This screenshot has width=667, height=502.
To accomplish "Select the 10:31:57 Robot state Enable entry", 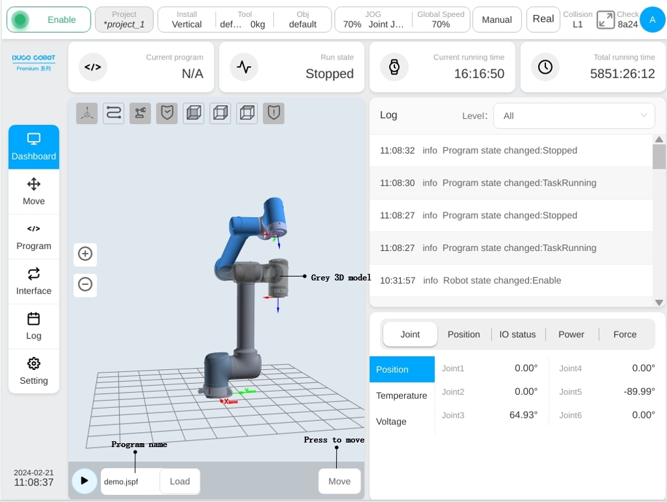I will coord(511,280).
